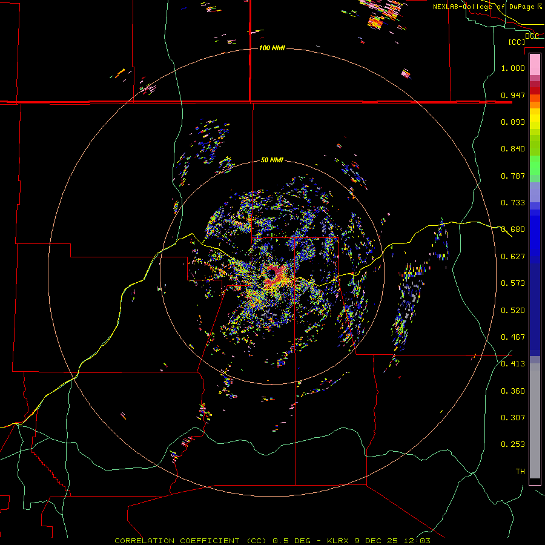Click the 0.733 scale value
The image size is (545, 545).
[x=513, y=203]
